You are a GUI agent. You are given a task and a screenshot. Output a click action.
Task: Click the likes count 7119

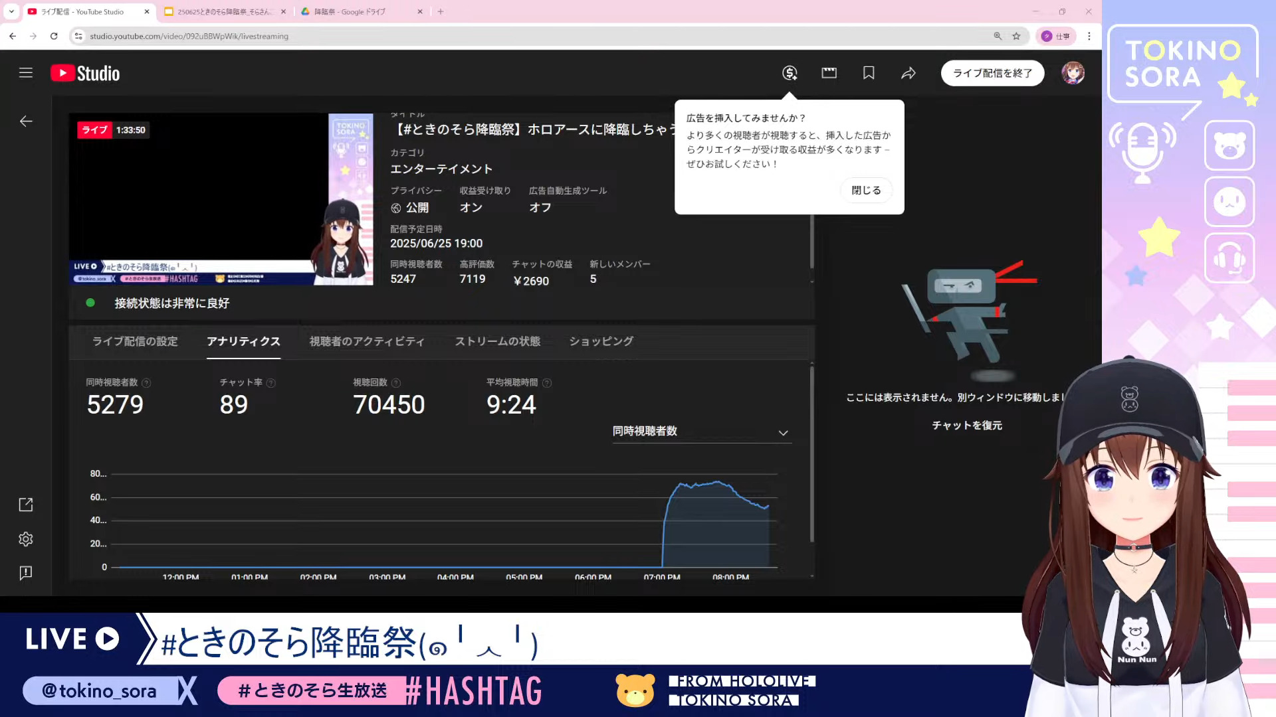pos(473,279)
